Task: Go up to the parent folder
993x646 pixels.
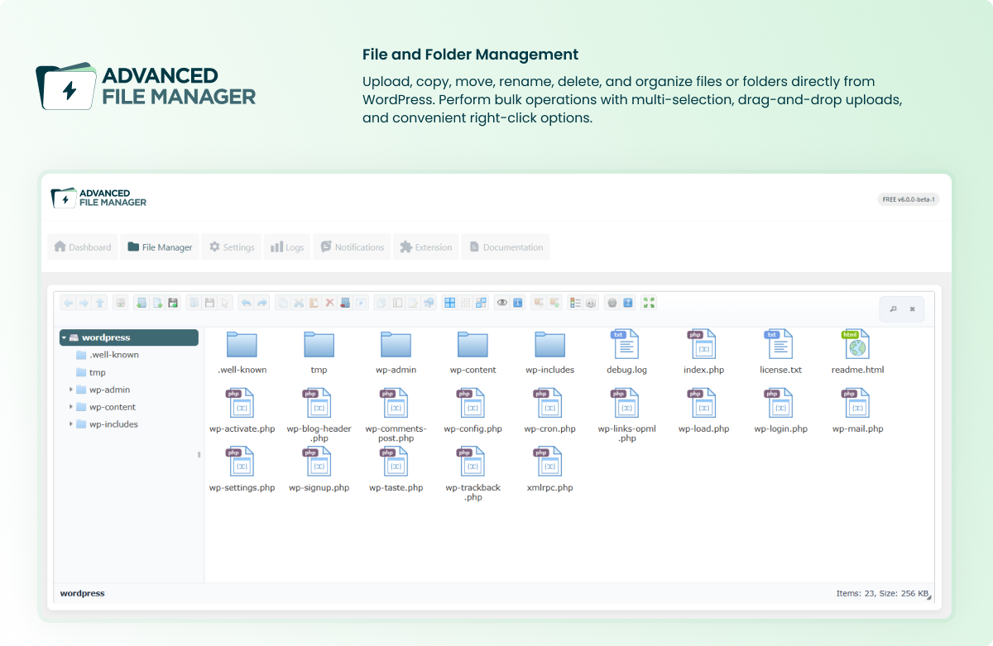Action: point(99,304)
